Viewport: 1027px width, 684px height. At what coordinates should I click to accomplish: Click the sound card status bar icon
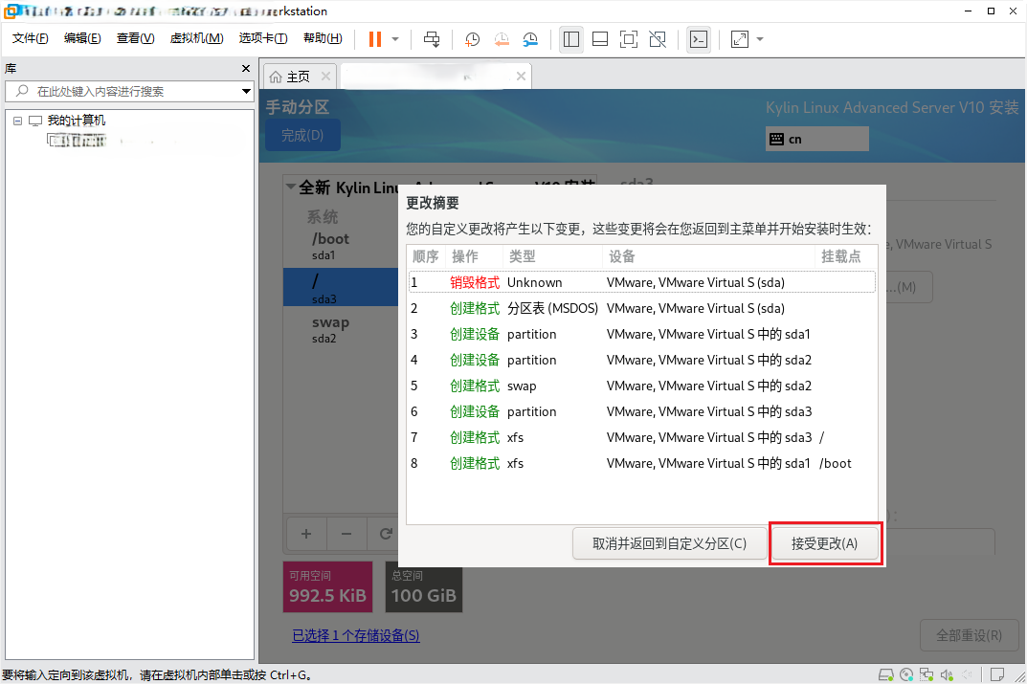click(x=948, y=674)
